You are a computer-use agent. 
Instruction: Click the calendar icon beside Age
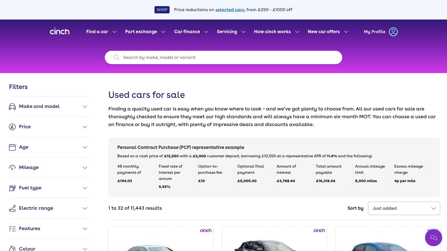click(12, 147)
